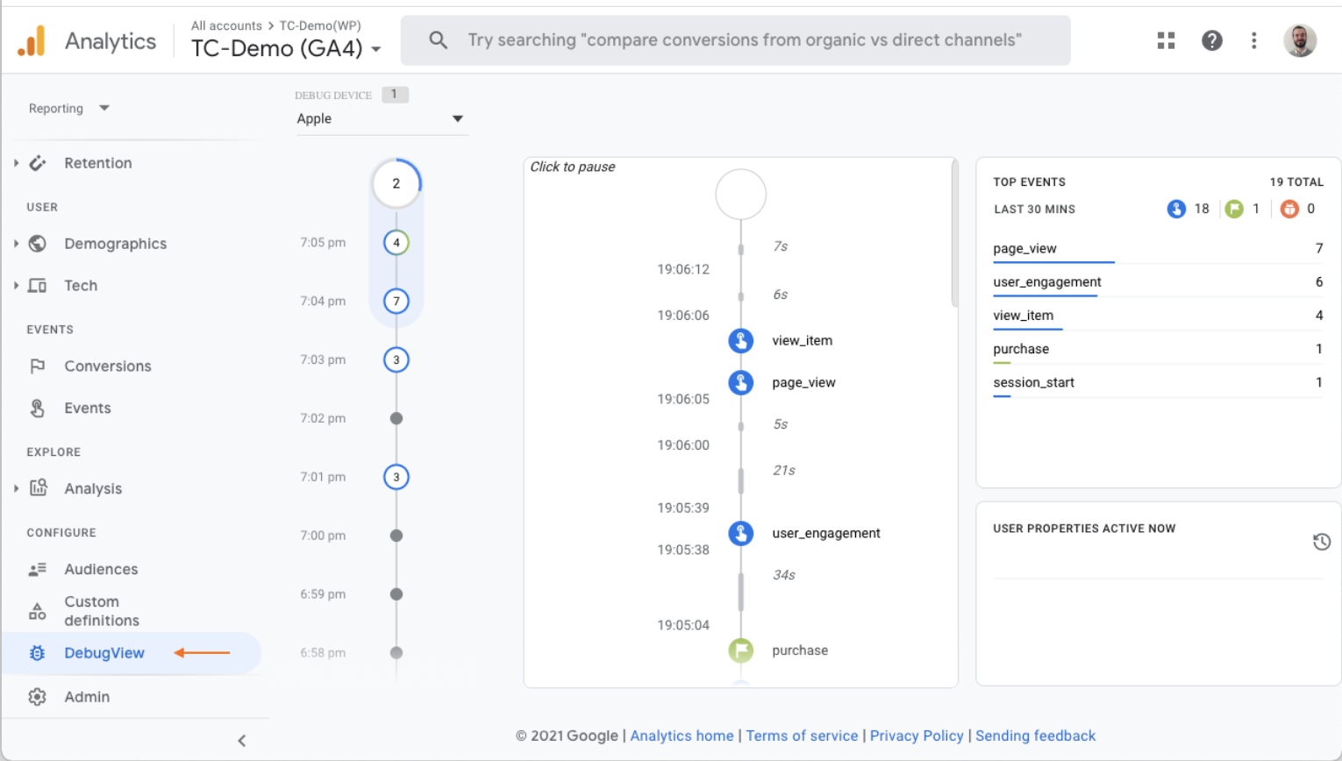Click the history icon in User Properties
The height and width of the screenshot is (761, 1342).
point(1322,542)
